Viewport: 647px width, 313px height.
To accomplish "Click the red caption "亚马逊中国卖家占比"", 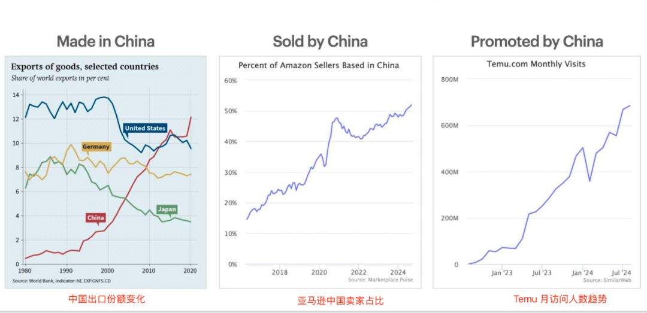I will coord(340,300).
